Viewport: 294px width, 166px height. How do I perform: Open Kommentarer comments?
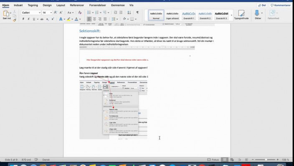pyautogui.click(x=281, y=5)
